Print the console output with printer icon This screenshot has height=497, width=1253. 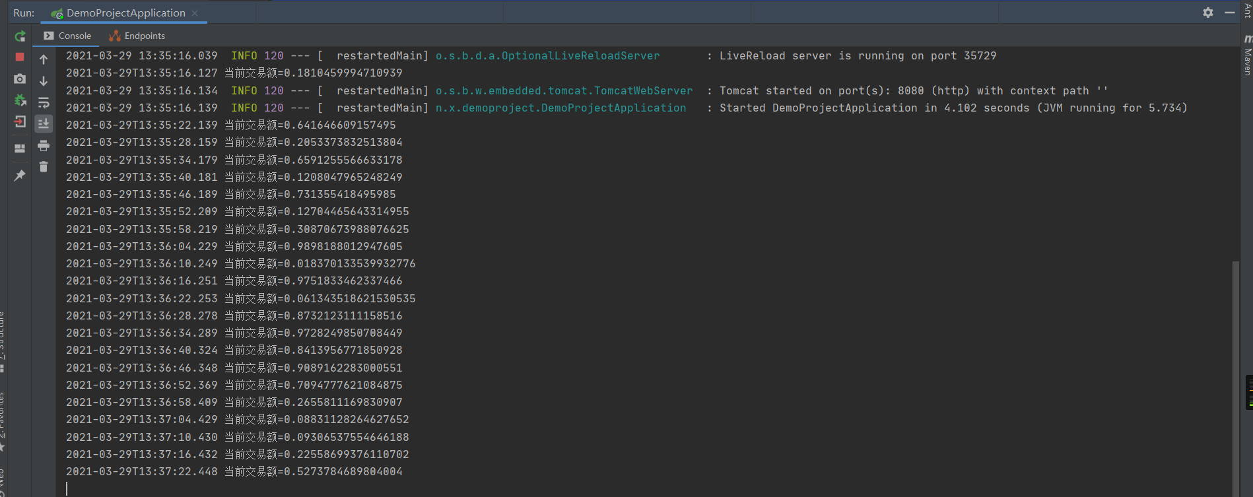click(44, 145)
